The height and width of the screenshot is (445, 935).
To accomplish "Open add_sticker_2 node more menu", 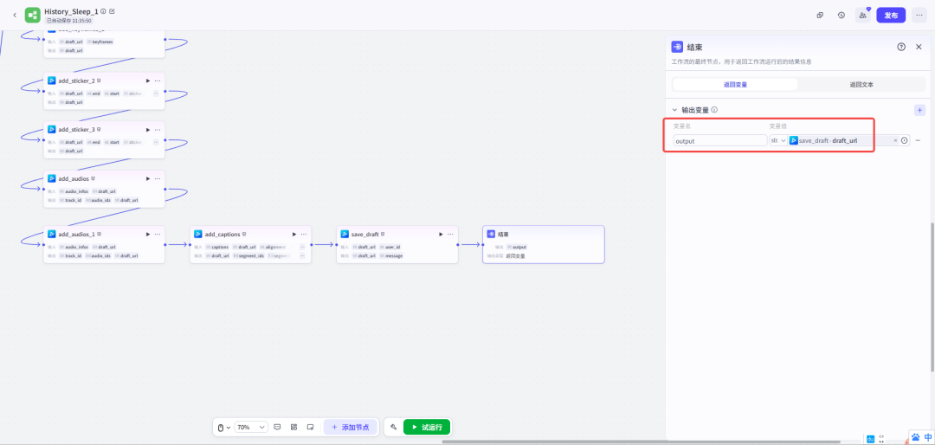I will tap(158, 81).
